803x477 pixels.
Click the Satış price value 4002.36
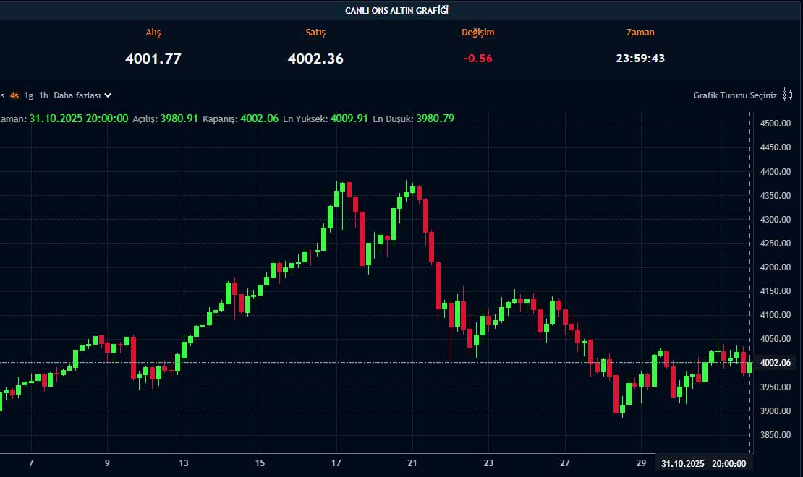tap(315, 59)
